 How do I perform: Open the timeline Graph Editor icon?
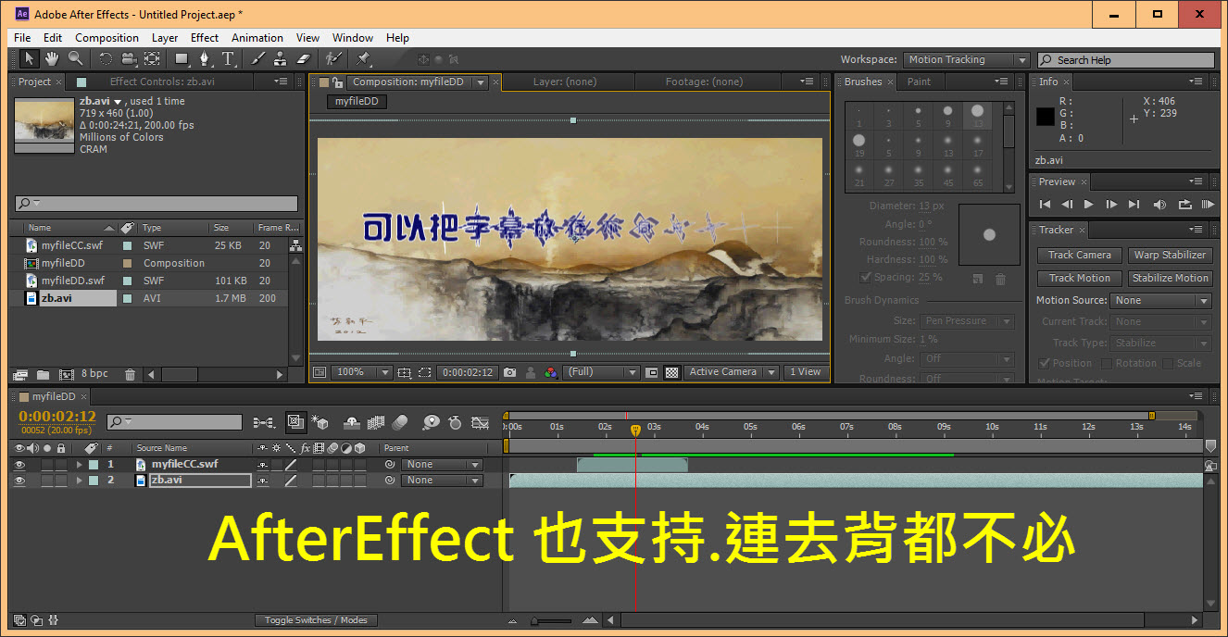(x=480, y=422)
